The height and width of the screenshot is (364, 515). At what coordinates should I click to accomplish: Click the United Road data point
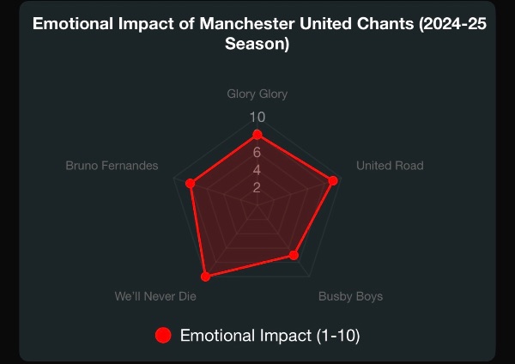[333, 180]
